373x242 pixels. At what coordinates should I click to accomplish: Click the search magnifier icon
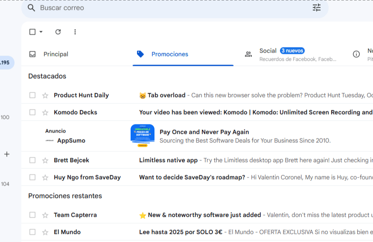point(31,8)
